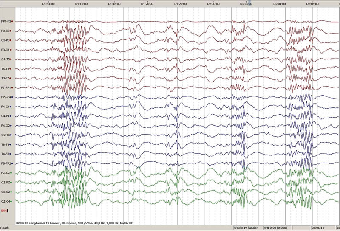Select the F8-FP2 channel label
The width and height of the screenshot is (340, 231).
(x=6, y=163)
